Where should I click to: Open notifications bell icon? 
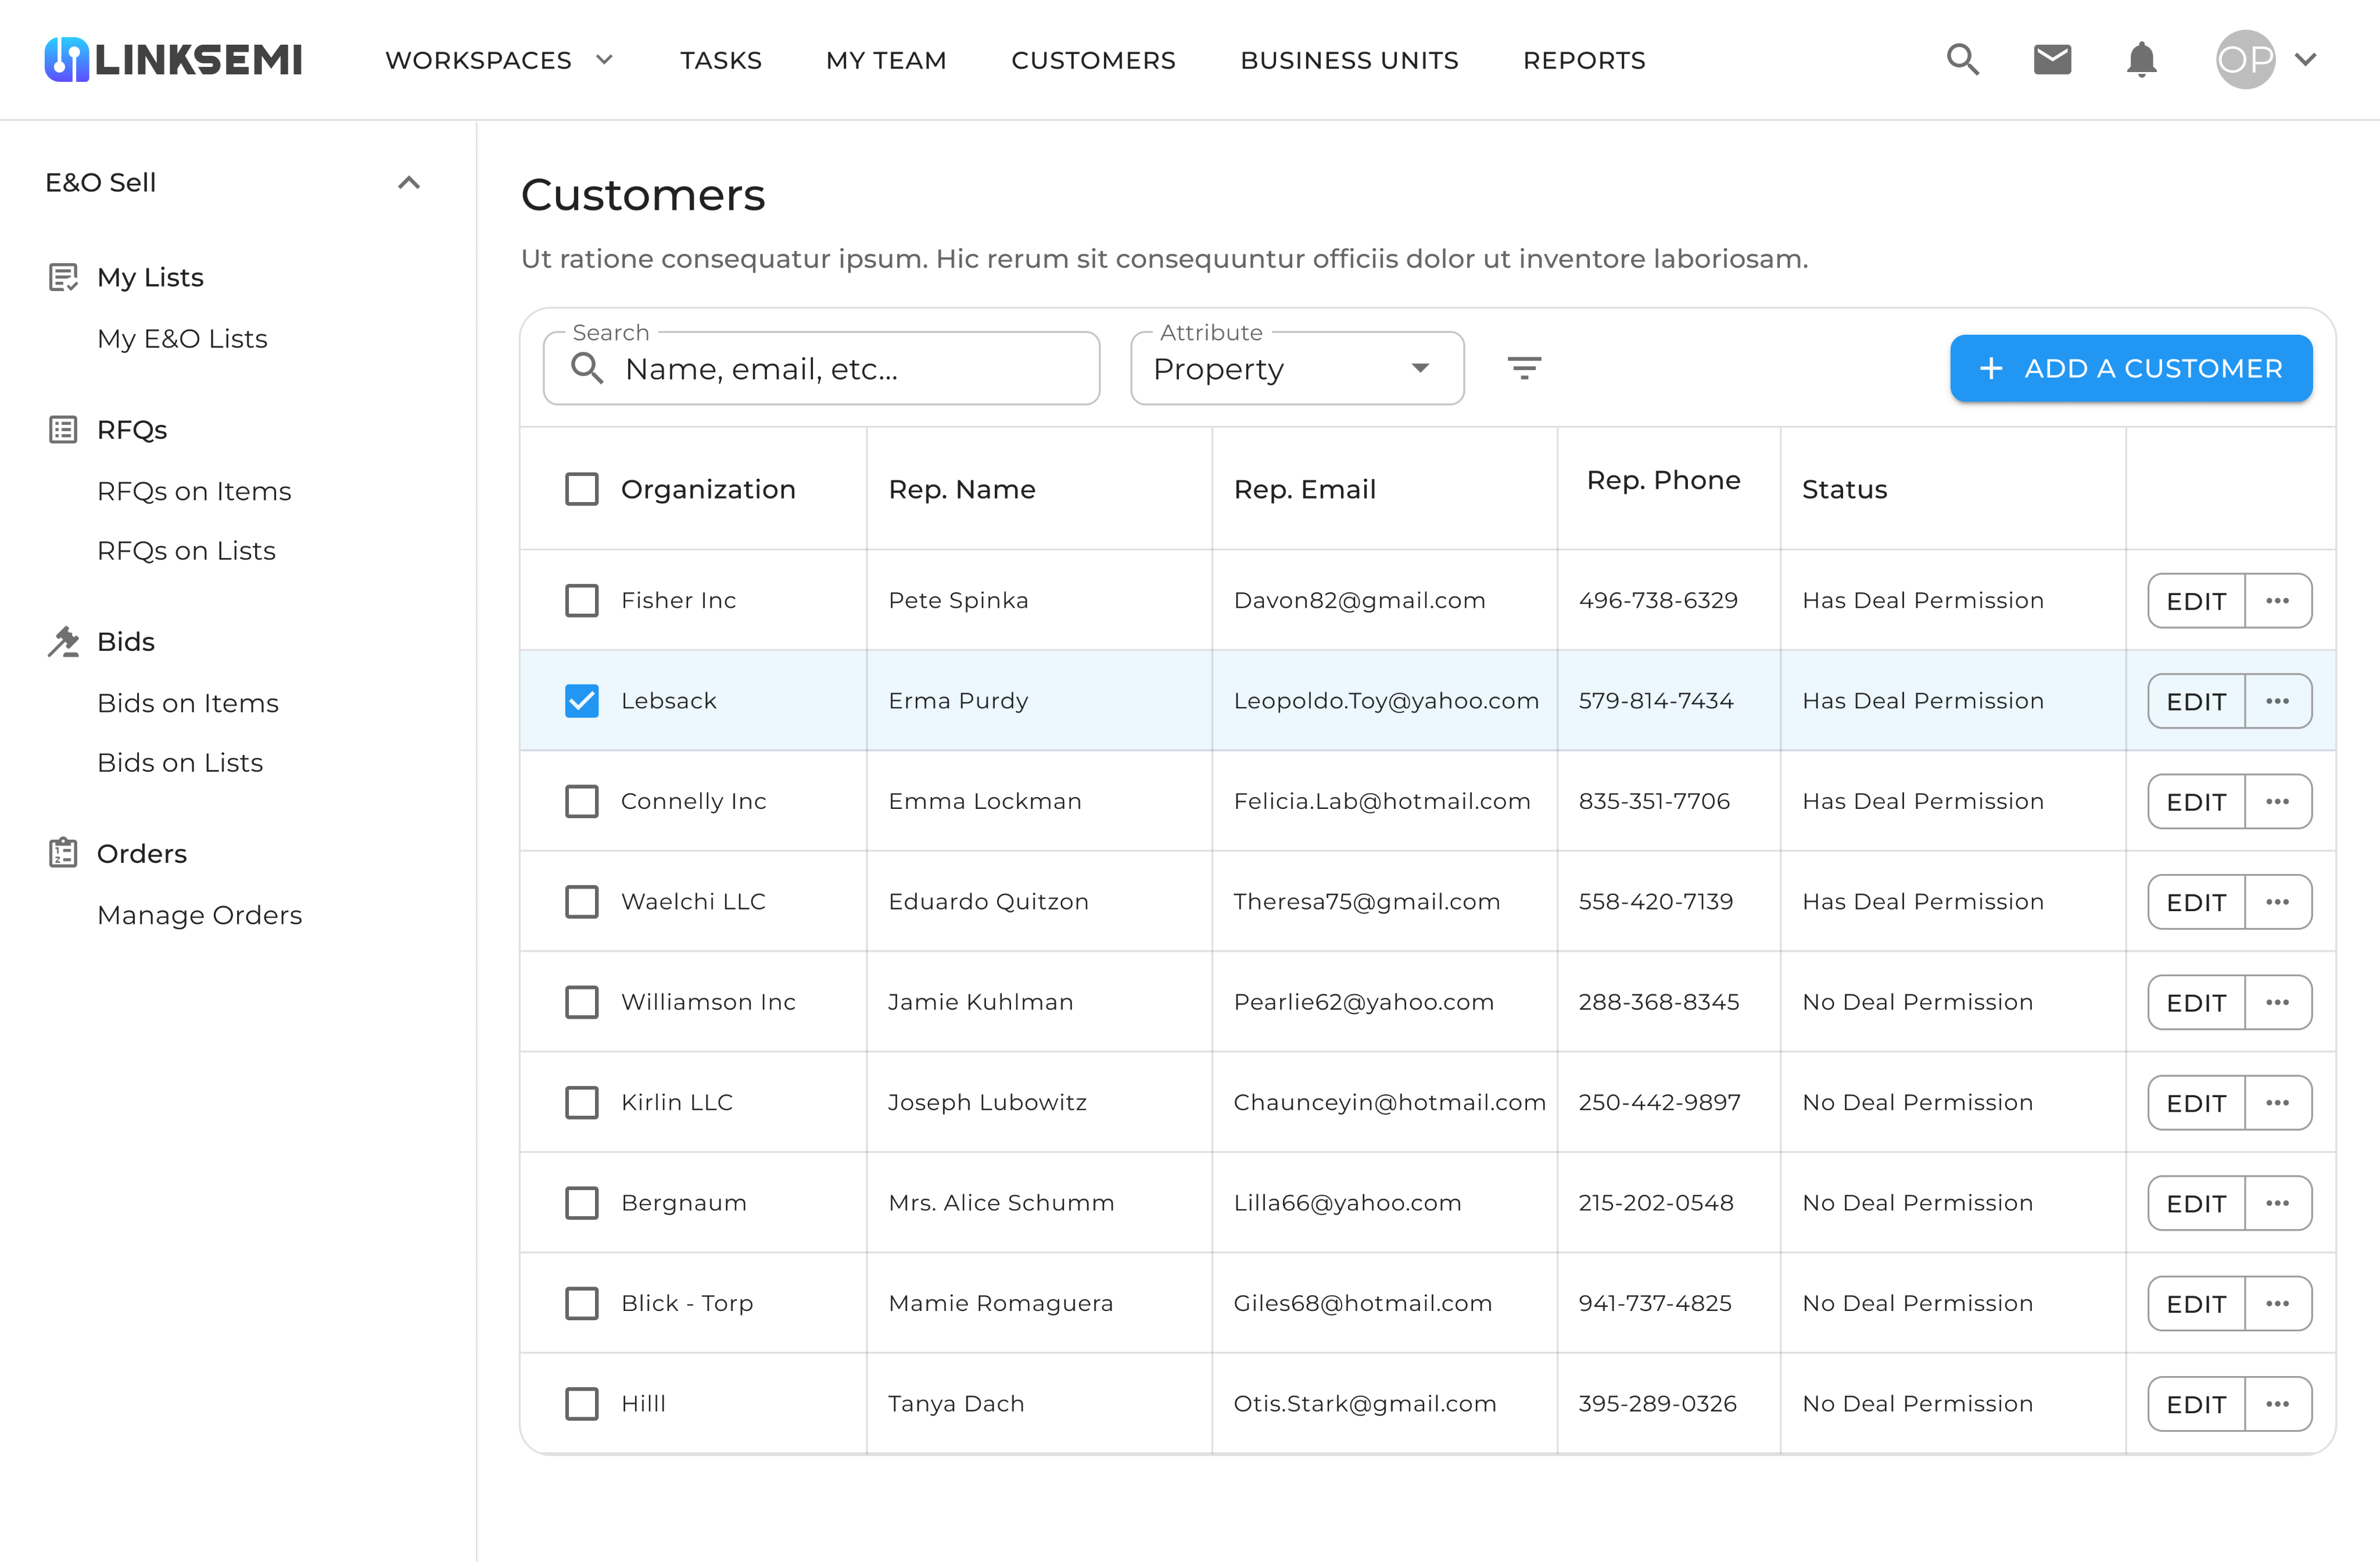tap(2141, 60)
